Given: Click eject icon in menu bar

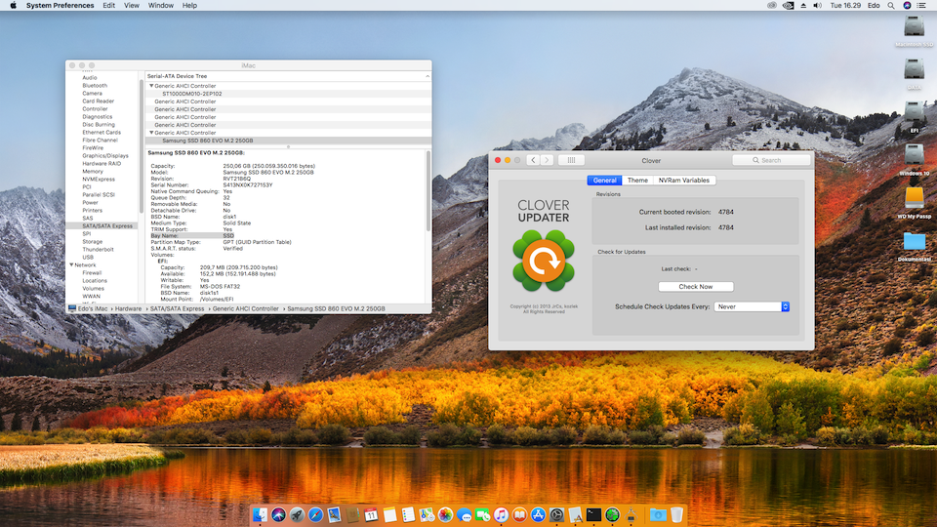Looking at the screenshot, I should [803, 6].
